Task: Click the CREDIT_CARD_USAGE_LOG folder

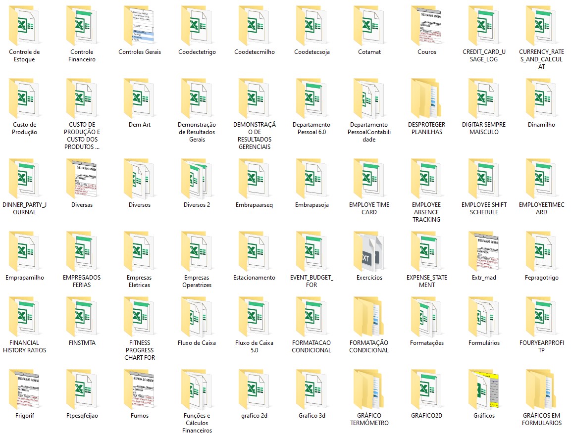Action: (484, 25)
